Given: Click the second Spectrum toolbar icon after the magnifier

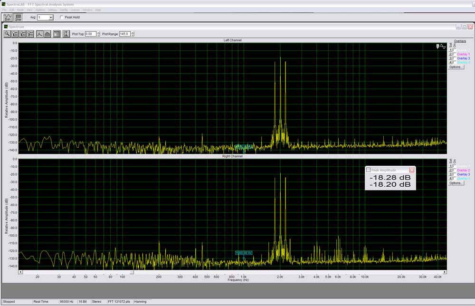Looking at the screenshot, I should pyautogui.click(x=15, y=34).
